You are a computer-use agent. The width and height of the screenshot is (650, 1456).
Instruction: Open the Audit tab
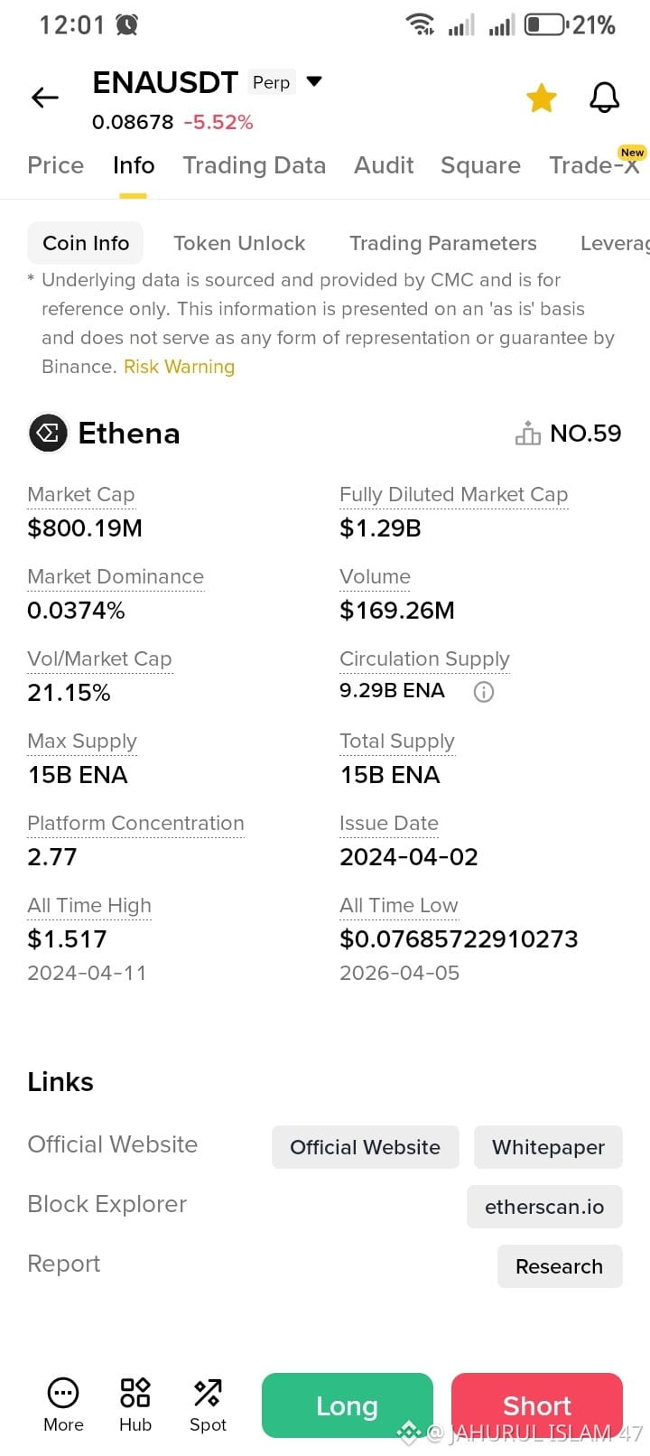click(x=384, y=165)
